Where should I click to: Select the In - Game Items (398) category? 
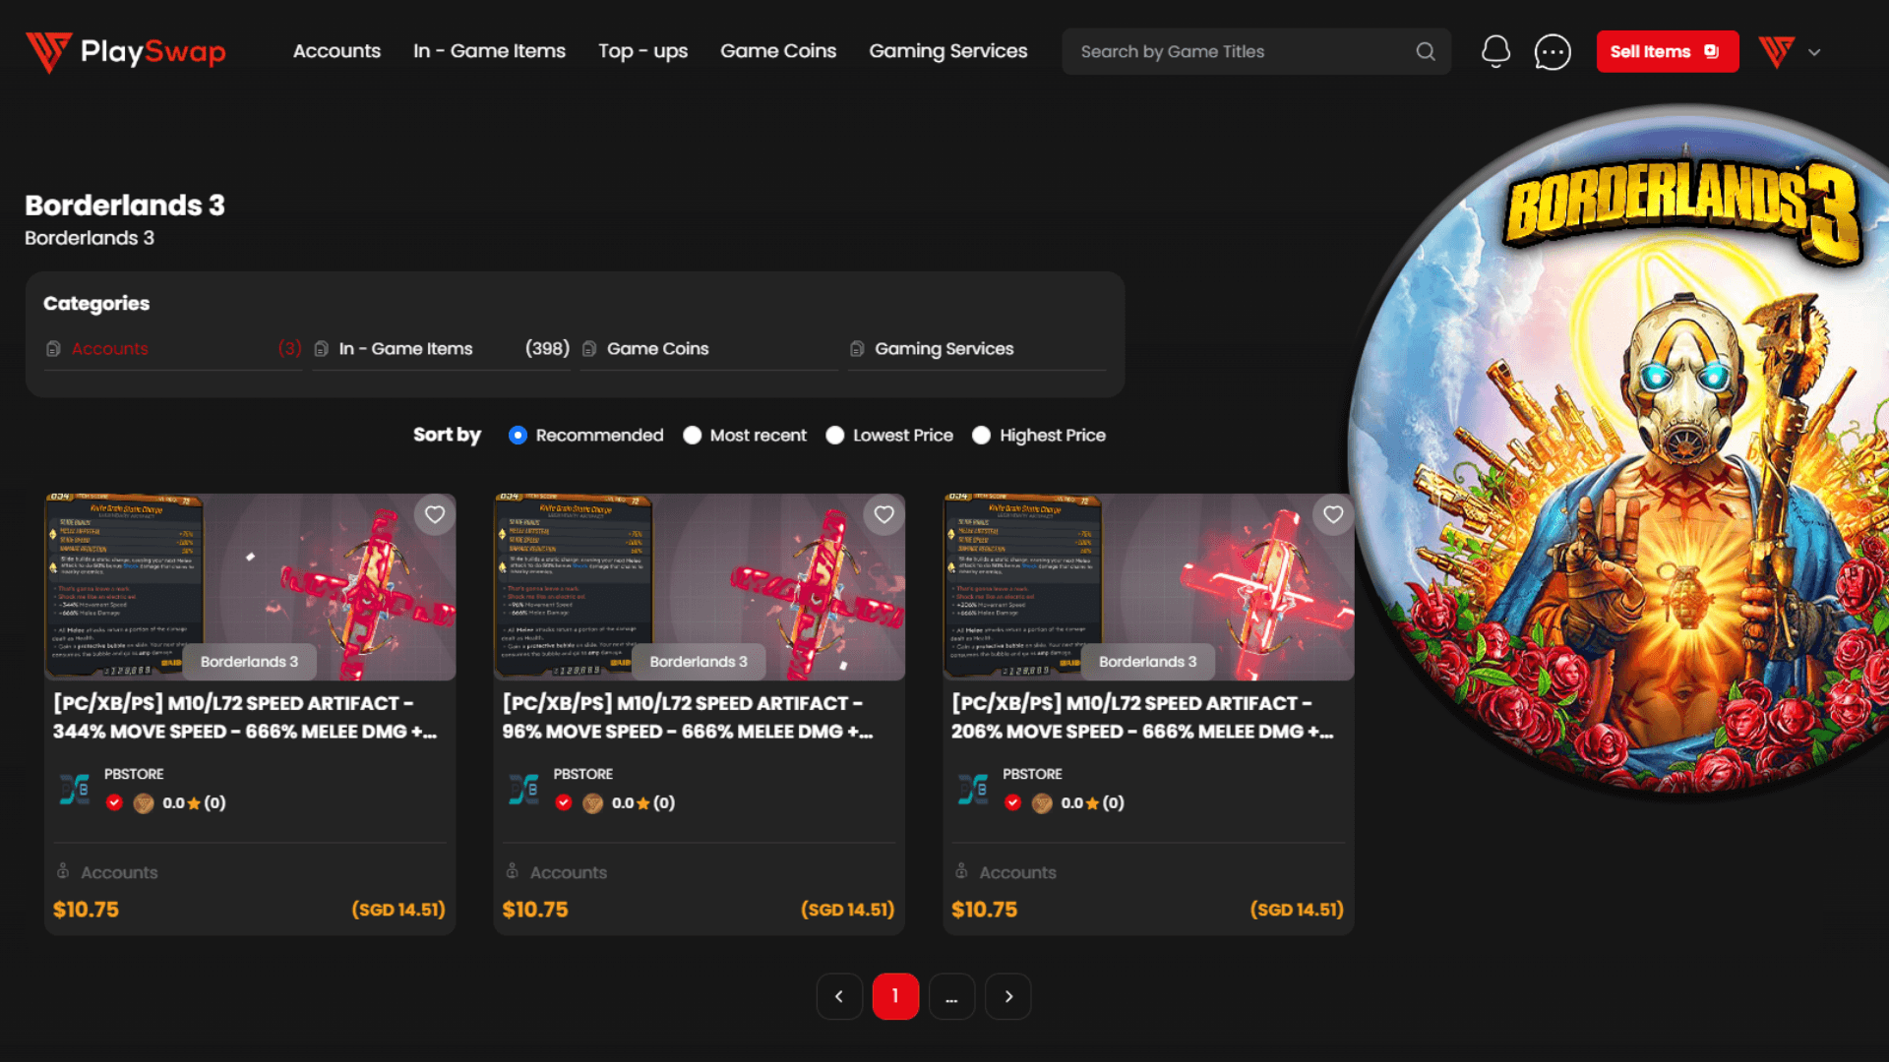point(441,349)
